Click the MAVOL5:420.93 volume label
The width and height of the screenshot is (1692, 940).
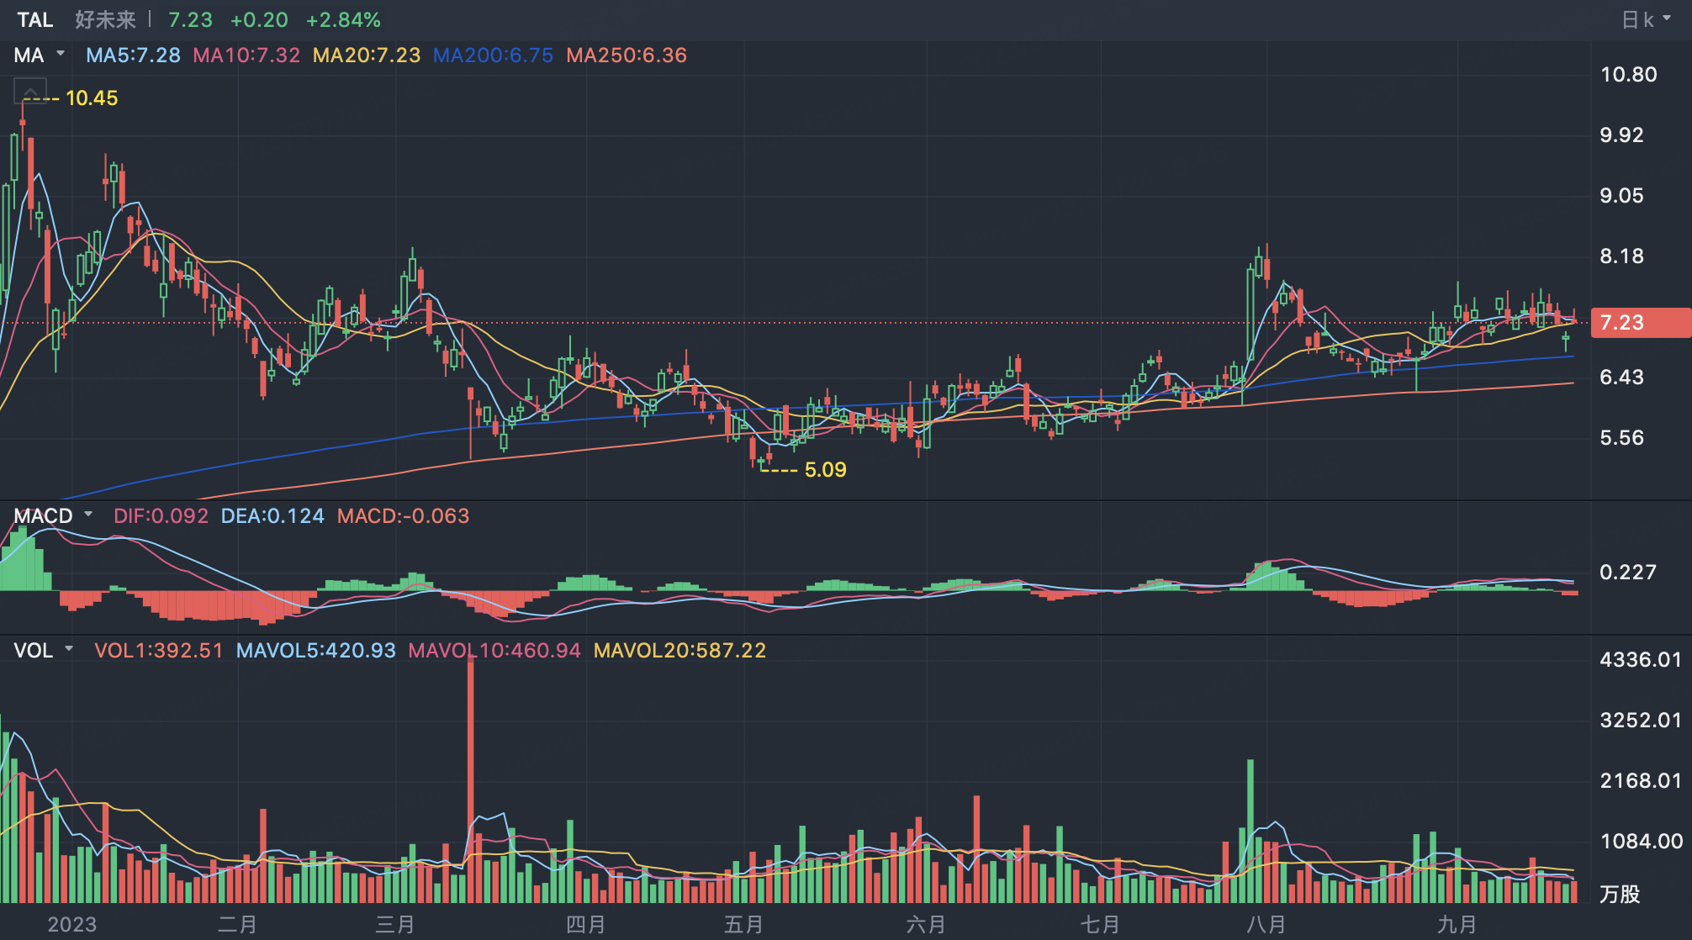315,650
